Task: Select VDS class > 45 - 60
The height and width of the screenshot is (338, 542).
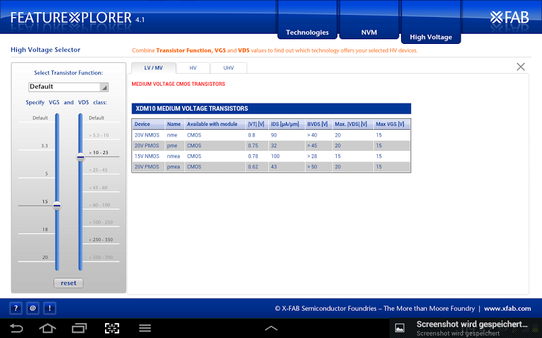Action: (x=98, y=188)
